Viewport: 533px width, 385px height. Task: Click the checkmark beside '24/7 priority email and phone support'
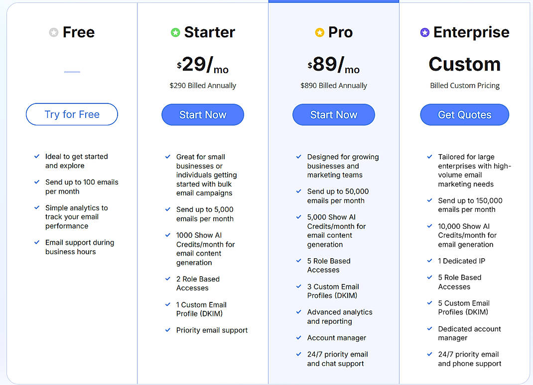coord(429,354)
